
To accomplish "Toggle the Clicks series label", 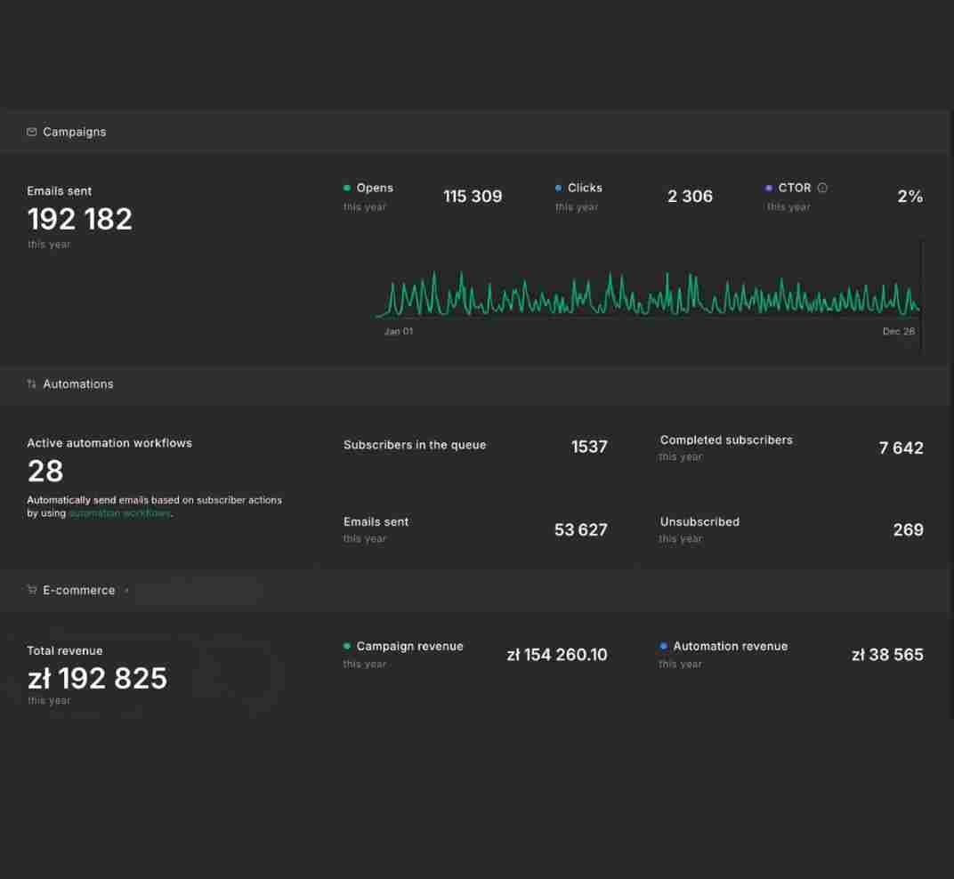I will [585, 188].
